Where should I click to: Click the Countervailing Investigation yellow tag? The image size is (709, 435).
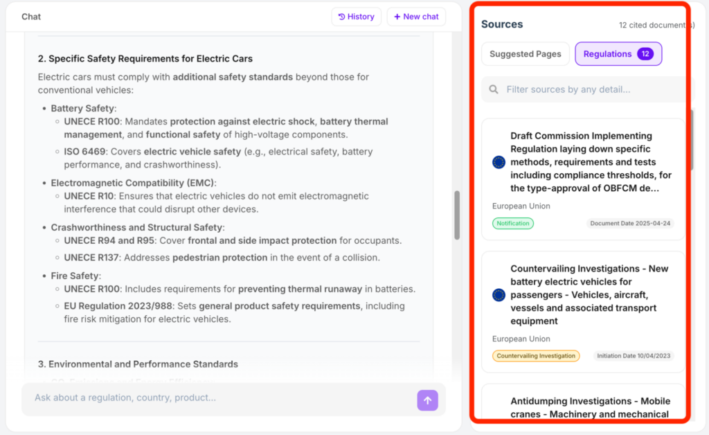click(x=536, y=356)
